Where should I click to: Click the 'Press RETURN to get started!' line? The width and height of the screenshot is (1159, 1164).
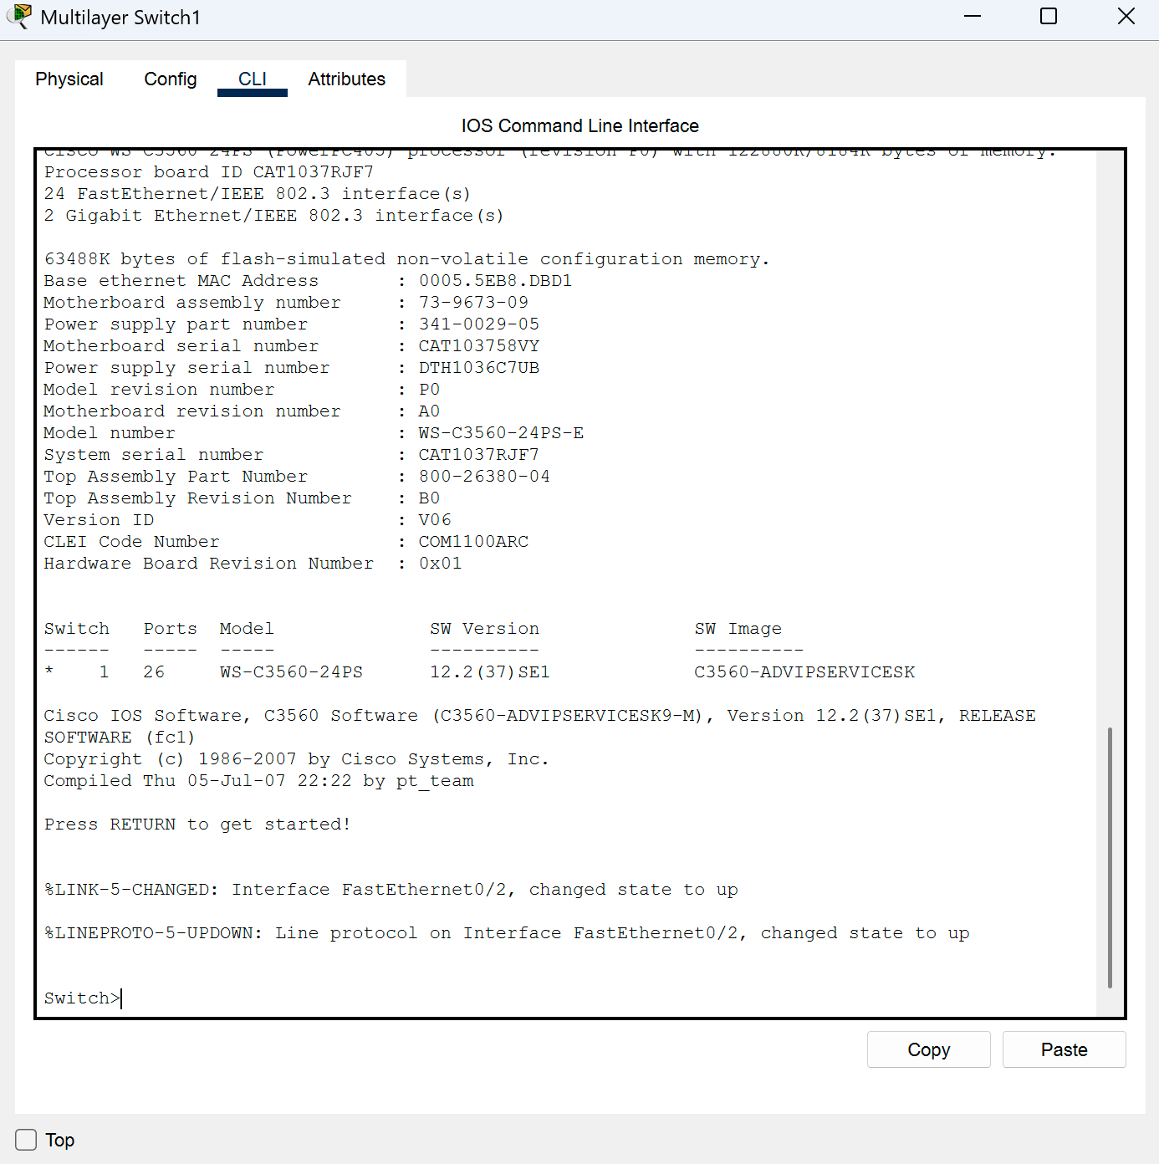tap(197, 824)
